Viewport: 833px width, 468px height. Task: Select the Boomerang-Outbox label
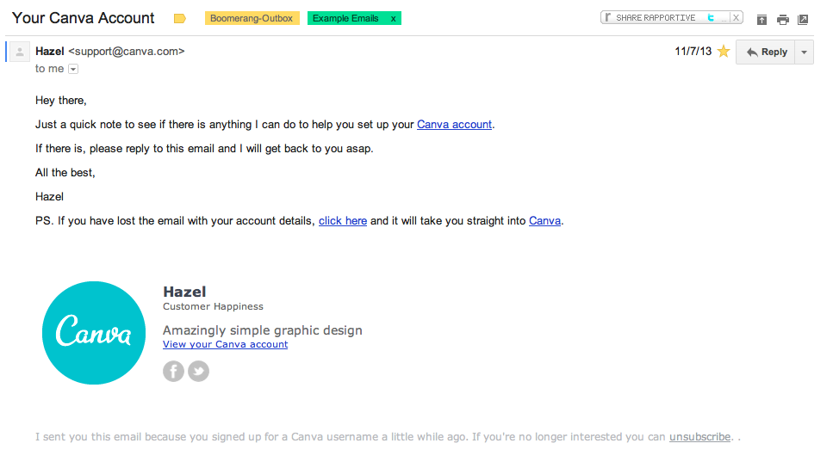(x=252, y=18)
